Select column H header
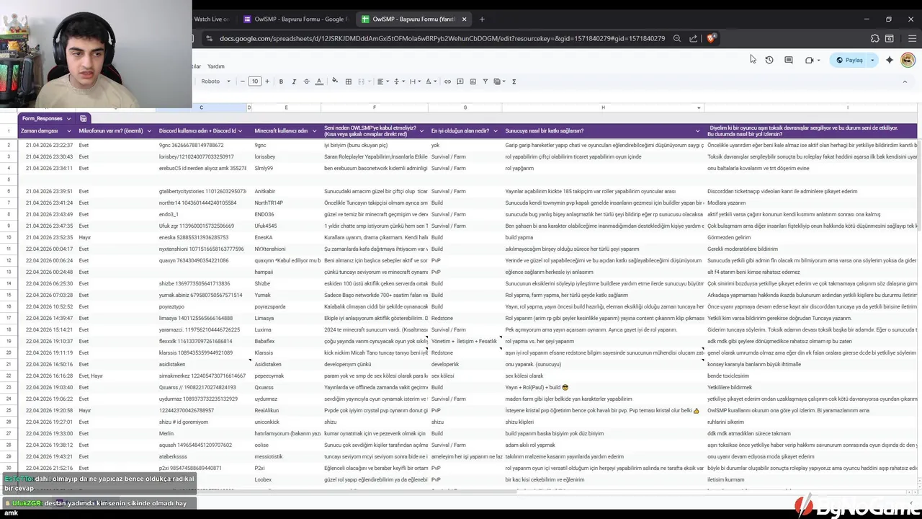The image size is (922, 519). [x=603, y=107]
